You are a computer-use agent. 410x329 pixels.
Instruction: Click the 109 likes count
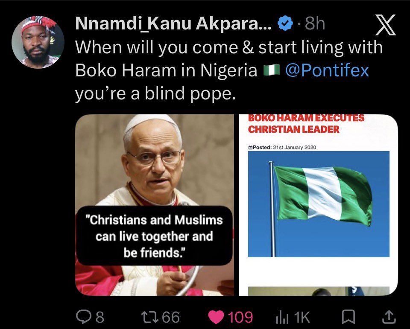pos(240,317)
